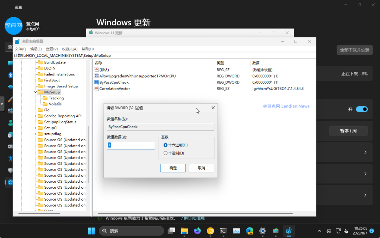Open the 文件(F) menu
This screenshot has height=238, width=380.
20,49
